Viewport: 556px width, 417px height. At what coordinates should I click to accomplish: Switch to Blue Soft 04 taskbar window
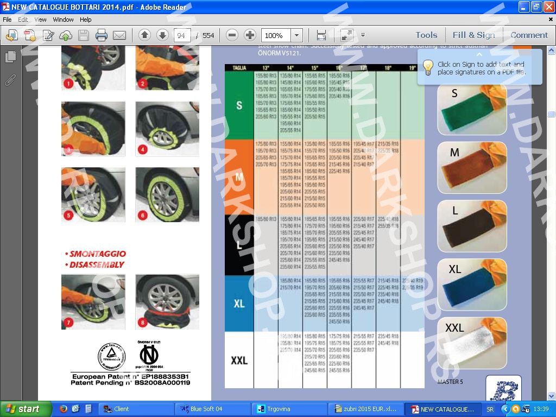coord(213,409)
